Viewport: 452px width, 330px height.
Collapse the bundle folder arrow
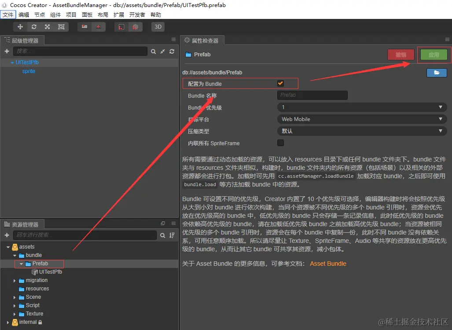click(x=15, y=255)
